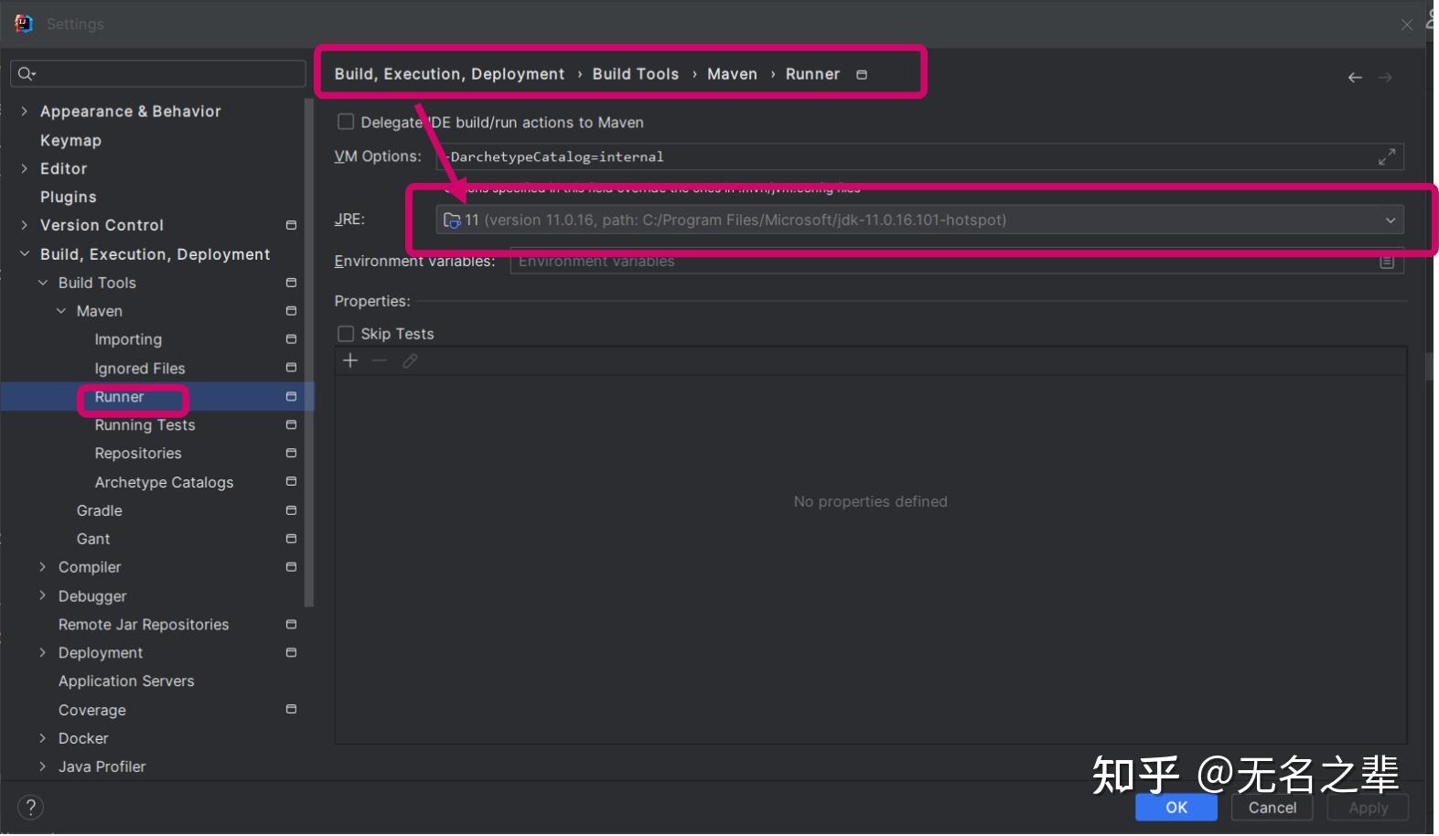
Task: Click the search magnifier icon in settings
Action: (x=26, y=74)
